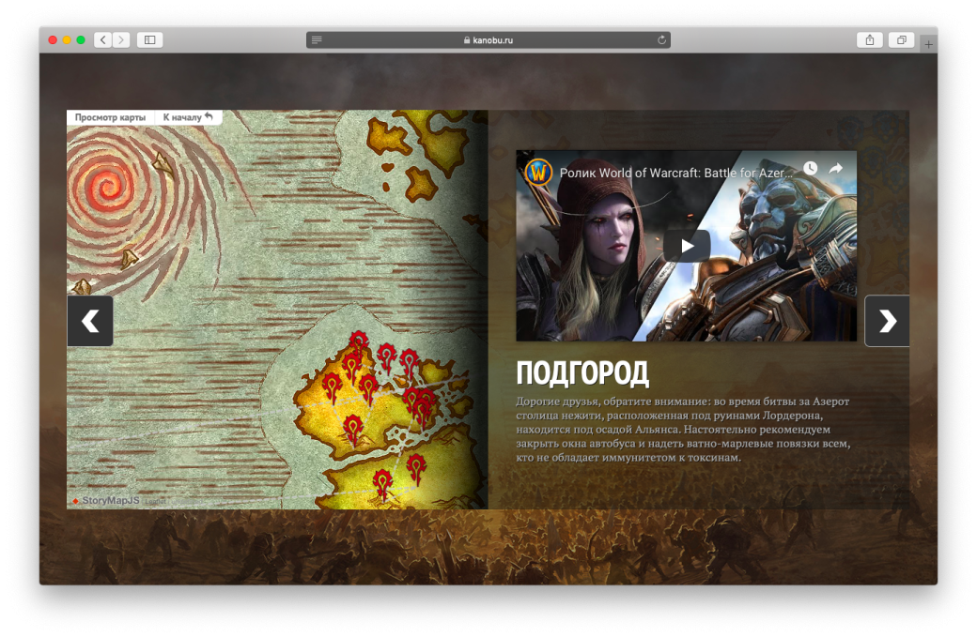Show the Safari tab overview
This screenshot has height=637, width=977.
click(x=901, y=39)
